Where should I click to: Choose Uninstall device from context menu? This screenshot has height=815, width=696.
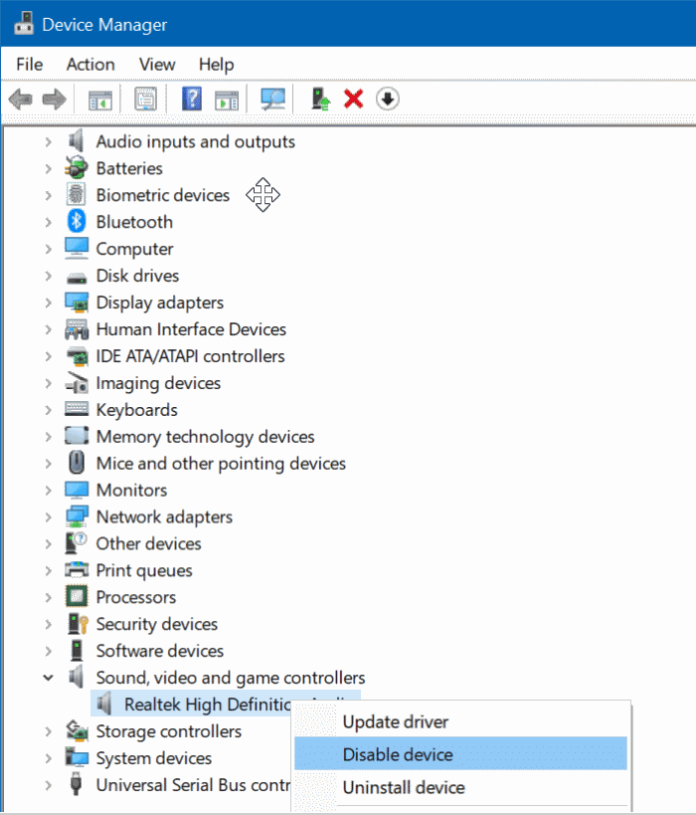click(x=460, y=787)
